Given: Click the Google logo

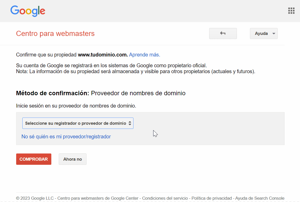Looking at the screenshot, I should (x=28, y=11).
